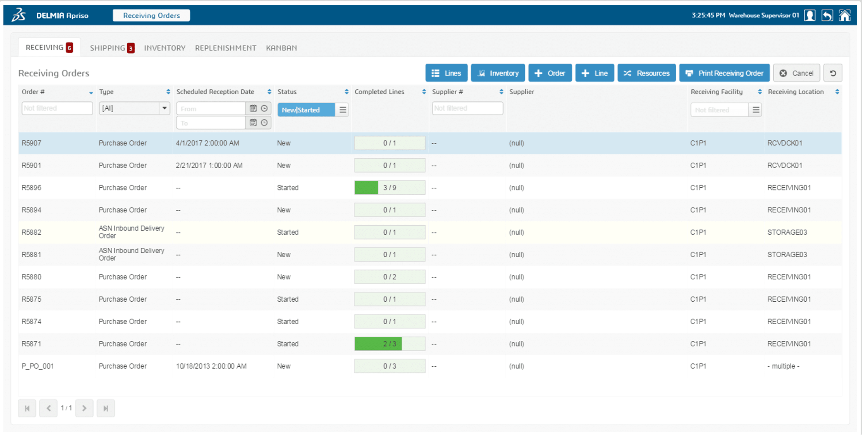
Task: Click the home icon in header
Action: click(x=844, y=16)
